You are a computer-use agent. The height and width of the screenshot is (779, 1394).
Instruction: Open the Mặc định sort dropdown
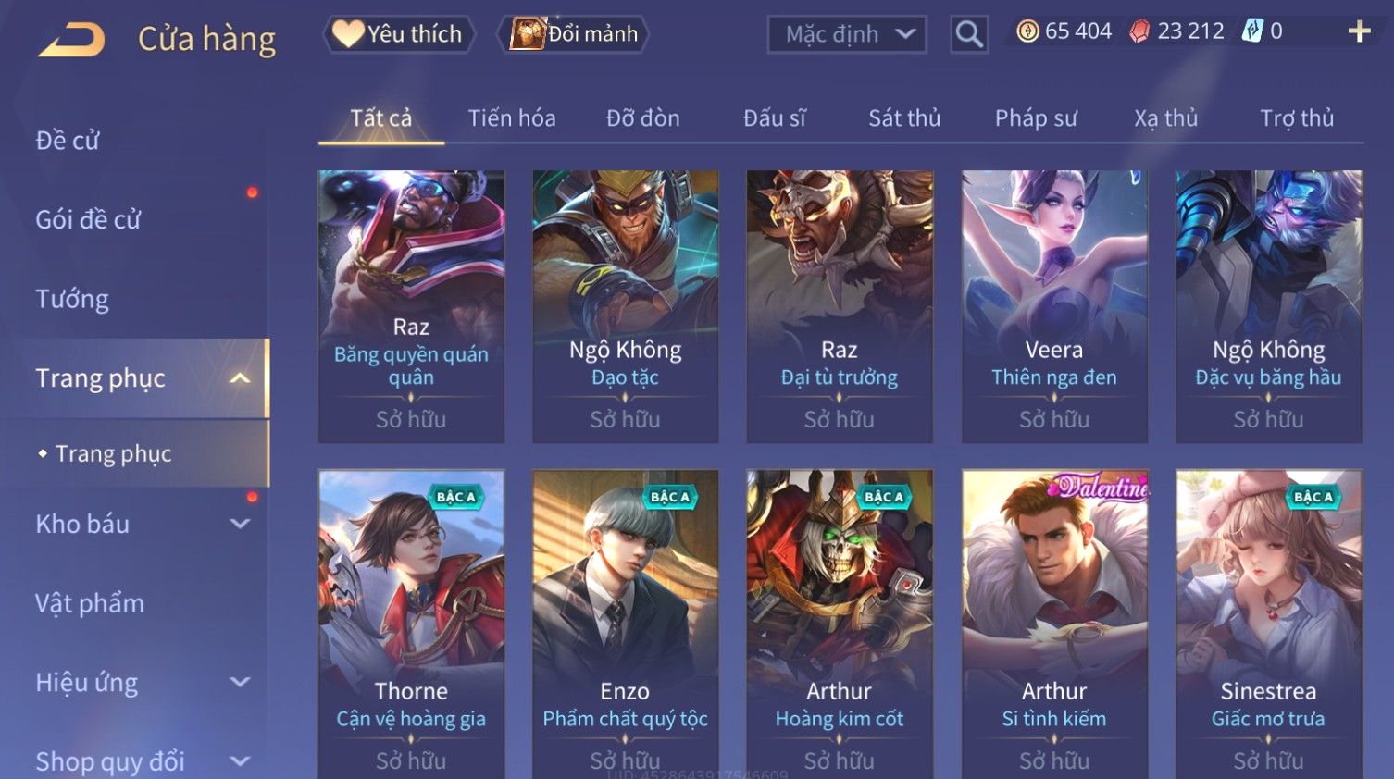pyautogui.click(x=847, y=34)
